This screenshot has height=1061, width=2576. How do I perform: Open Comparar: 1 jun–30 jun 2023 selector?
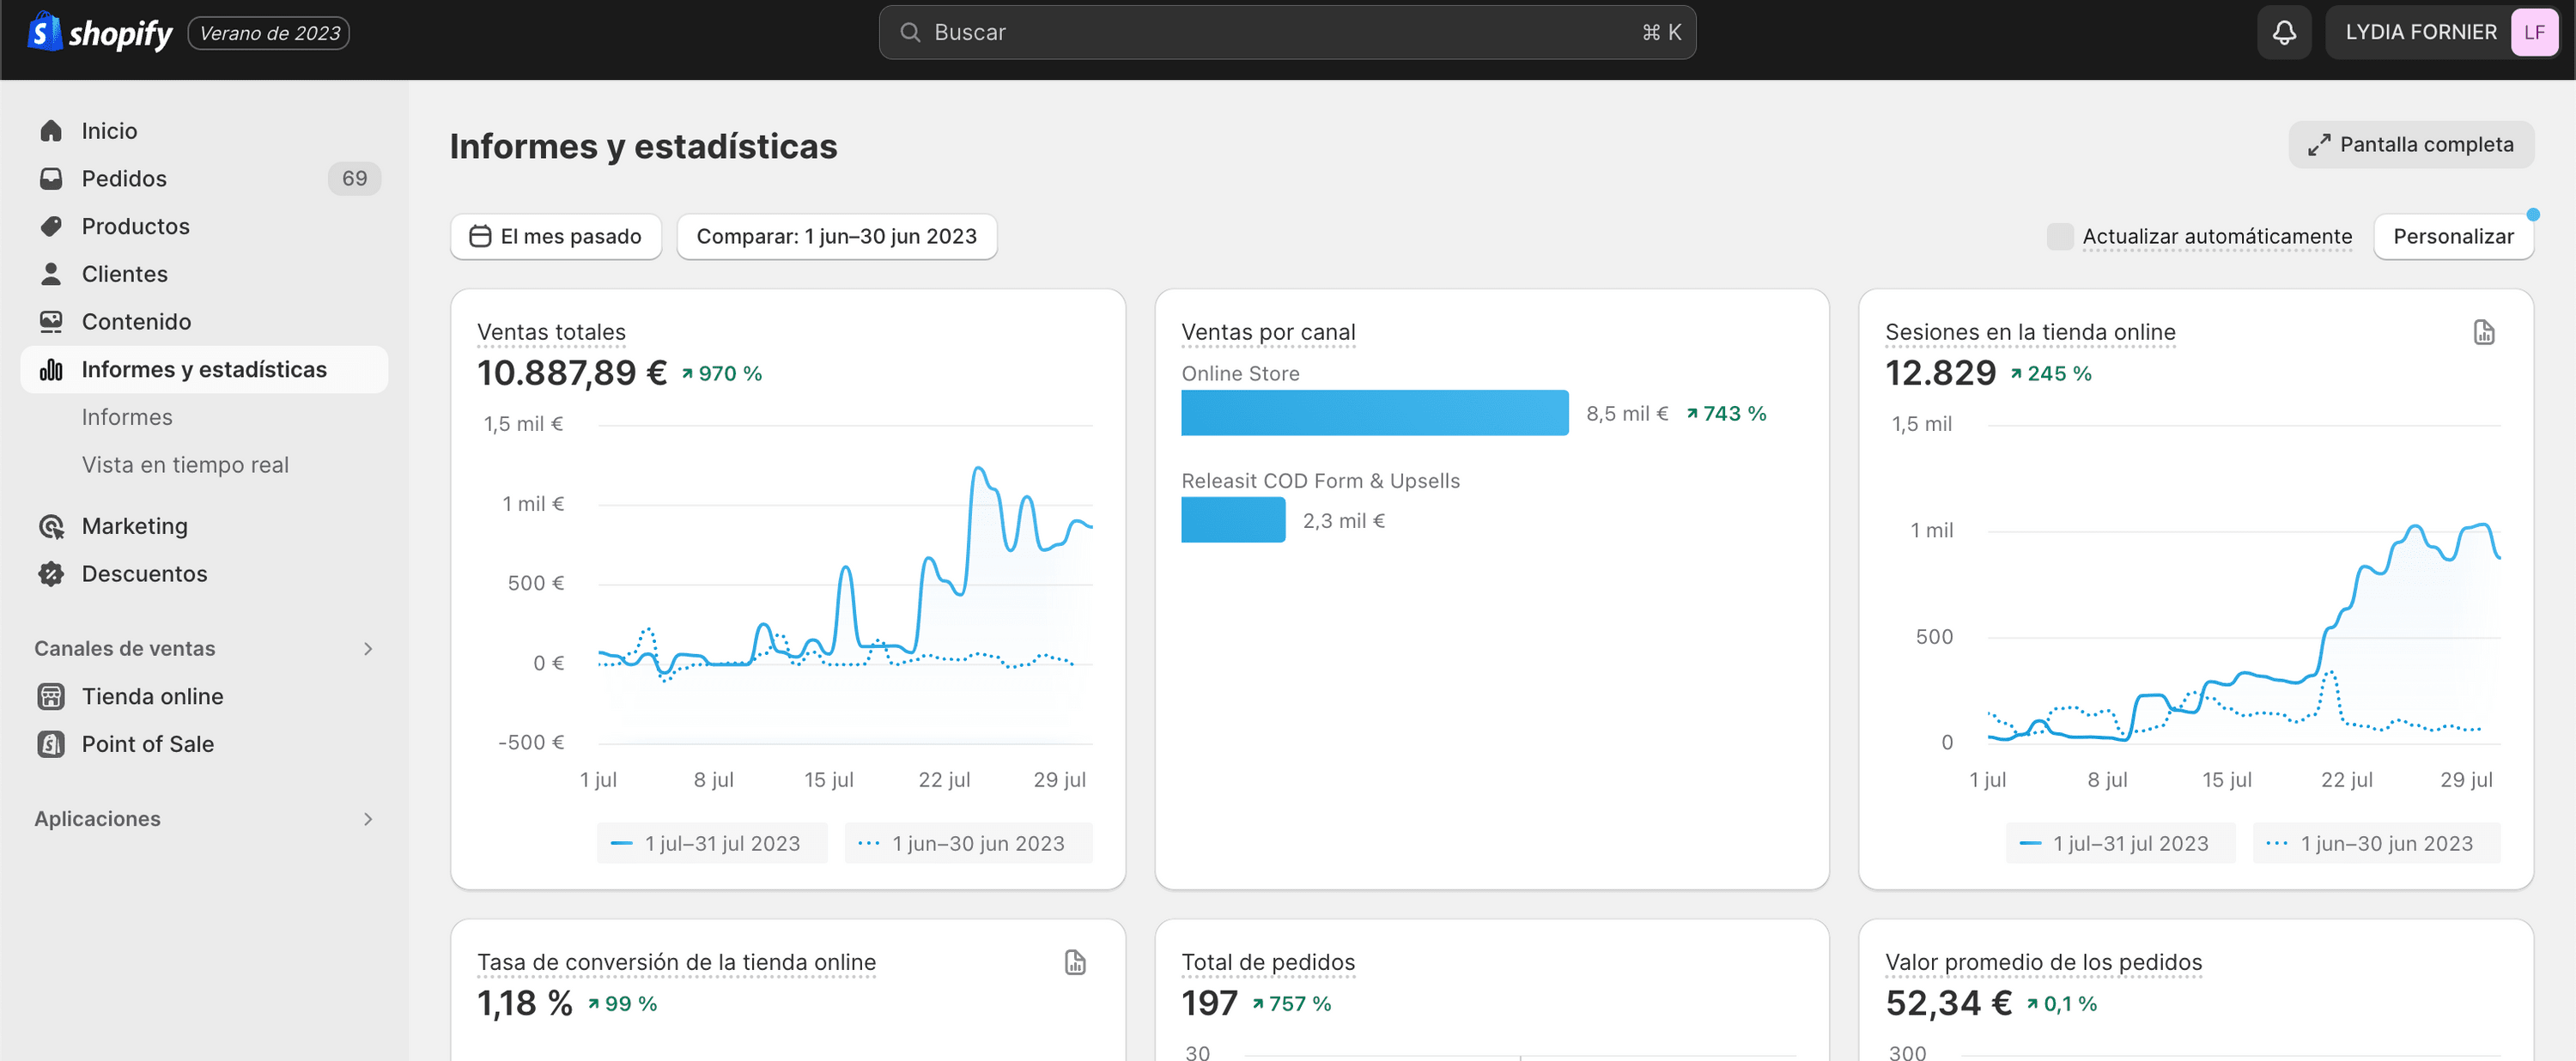[x=836, y=236]
